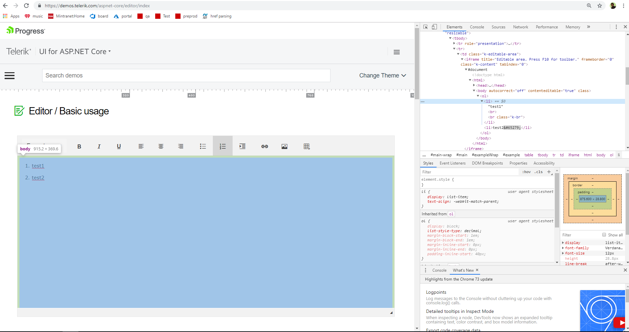Align text right in the editor

click(x=181, y=146)
